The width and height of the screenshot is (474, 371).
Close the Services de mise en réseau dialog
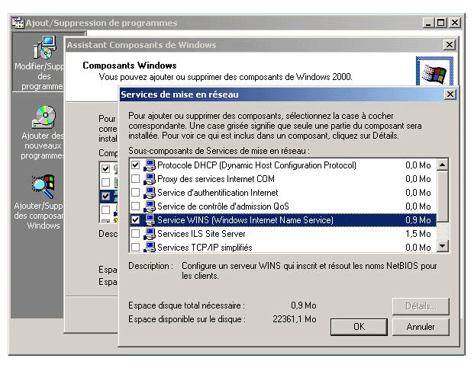[450, 94]
